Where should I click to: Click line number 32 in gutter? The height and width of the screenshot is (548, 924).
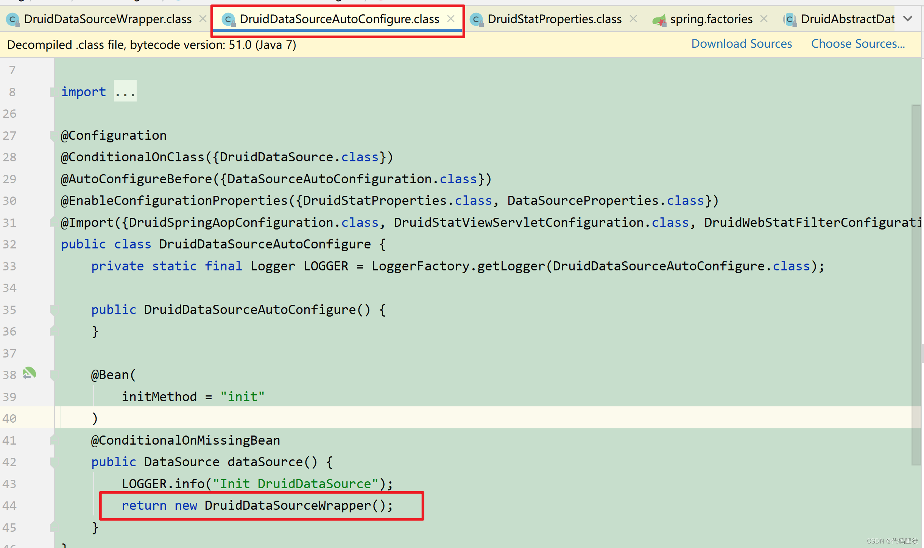(x=9, y=244)
